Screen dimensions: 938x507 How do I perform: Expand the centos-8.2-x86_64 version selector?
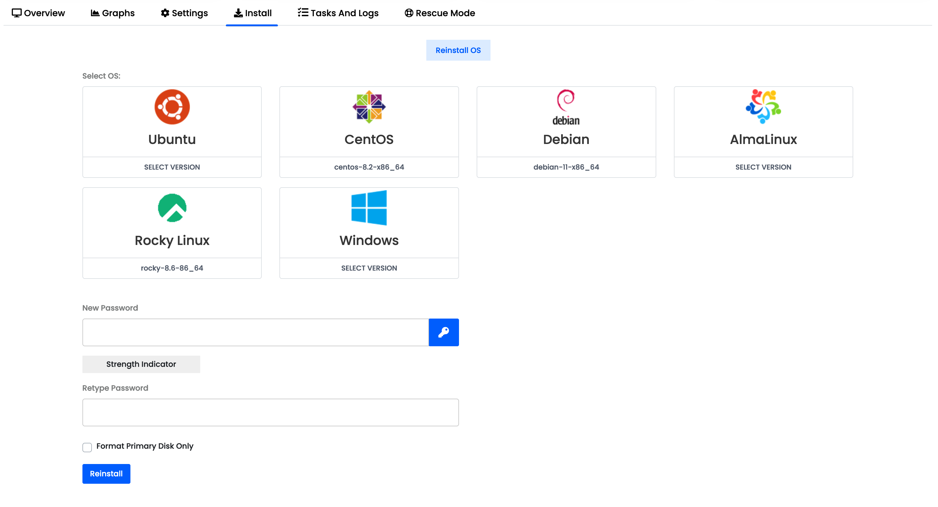[x=369, y=167]
